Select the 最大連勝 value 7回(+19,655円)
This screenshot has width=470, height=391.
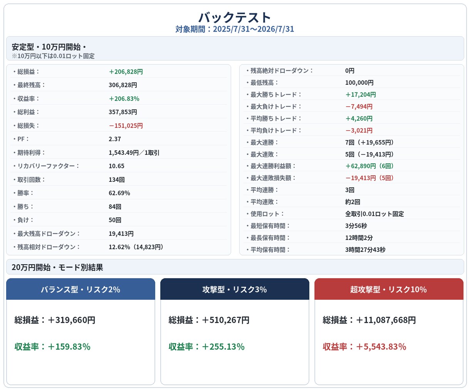pos(371,142)
